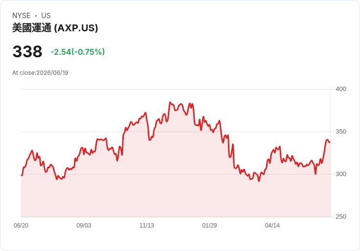Click the US market label
Screen dimensions: 360x251
46,16
